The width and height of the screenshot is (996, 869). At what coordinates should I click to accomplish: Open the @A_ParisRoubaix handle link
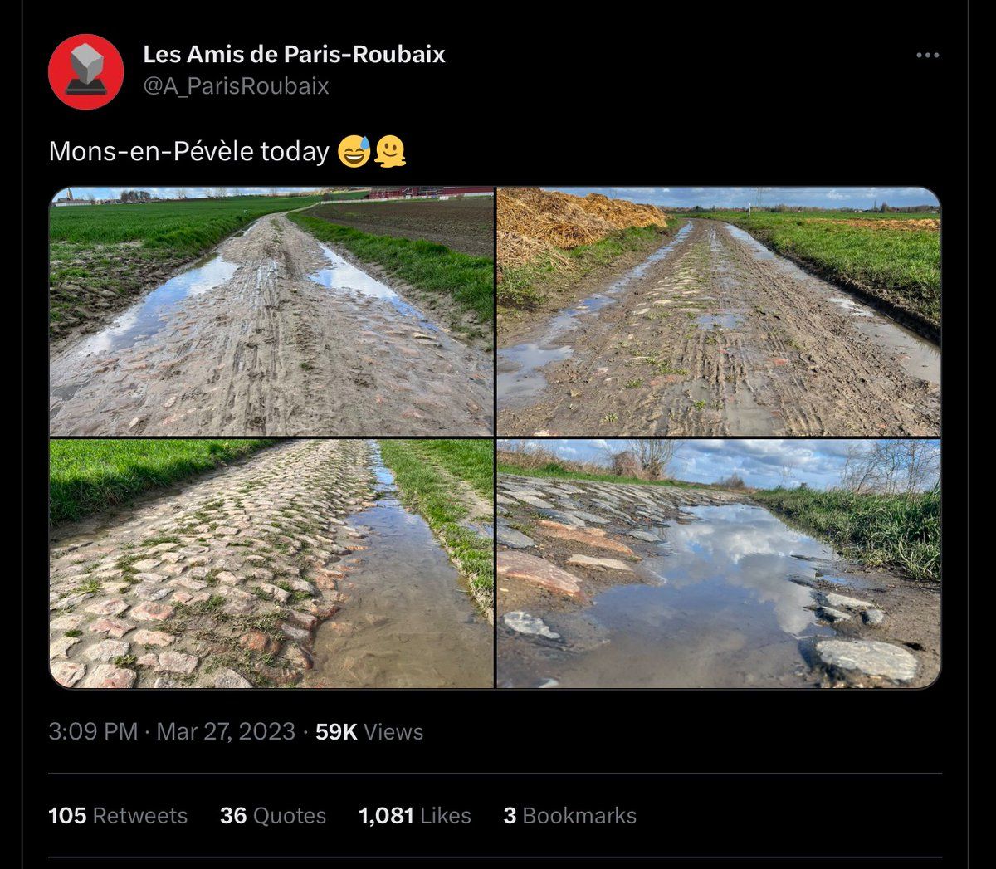pyautogui.click(x=236, y=86)
